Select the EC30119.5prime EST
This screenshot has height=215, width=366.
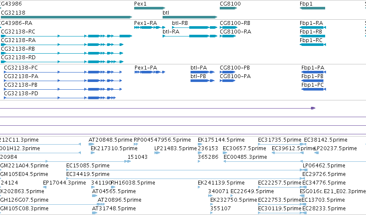[x=280, y=213]
